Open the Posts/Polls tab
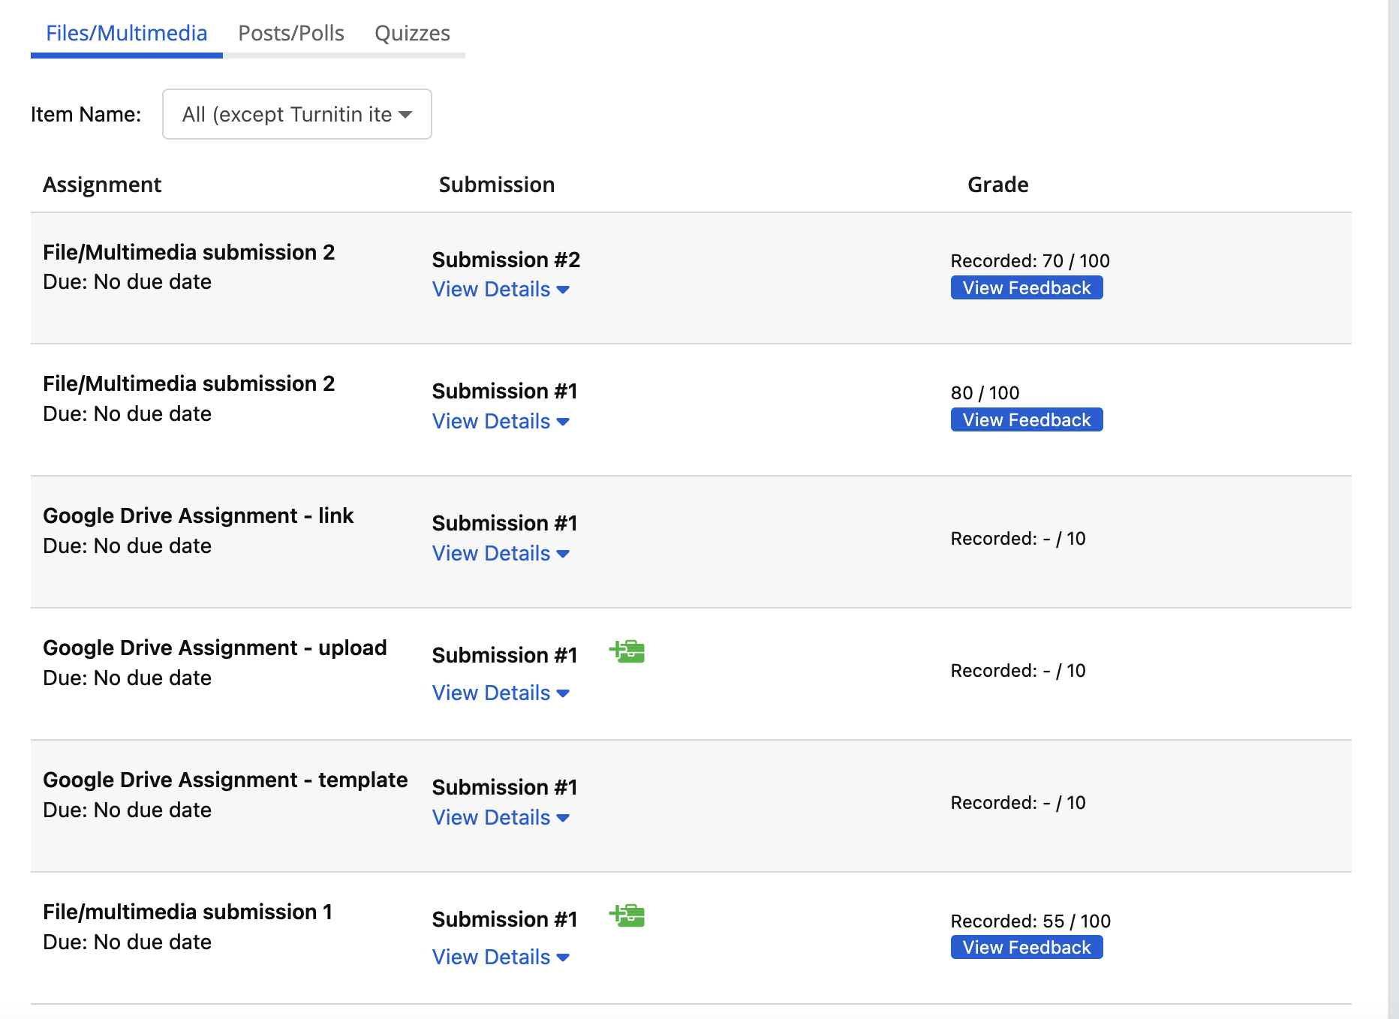 291,33
